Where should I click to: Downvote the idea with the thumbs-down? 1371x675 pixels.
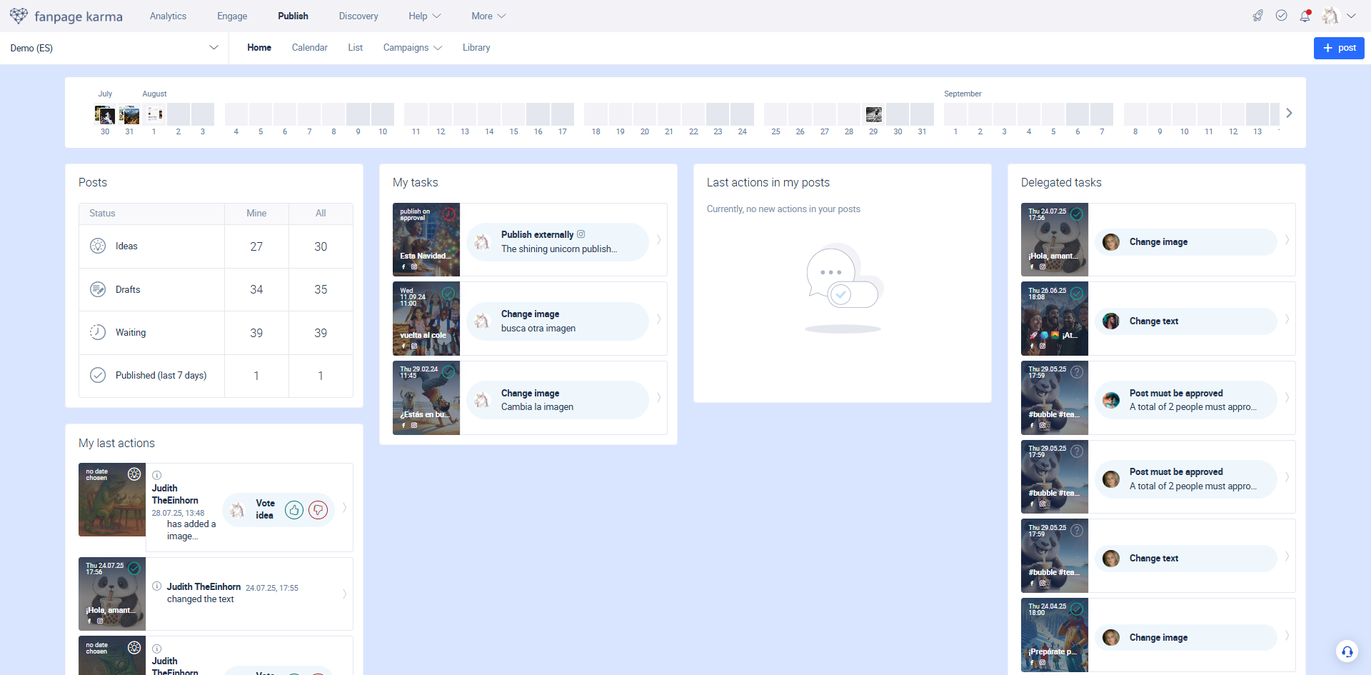click(x=318, y=510)
